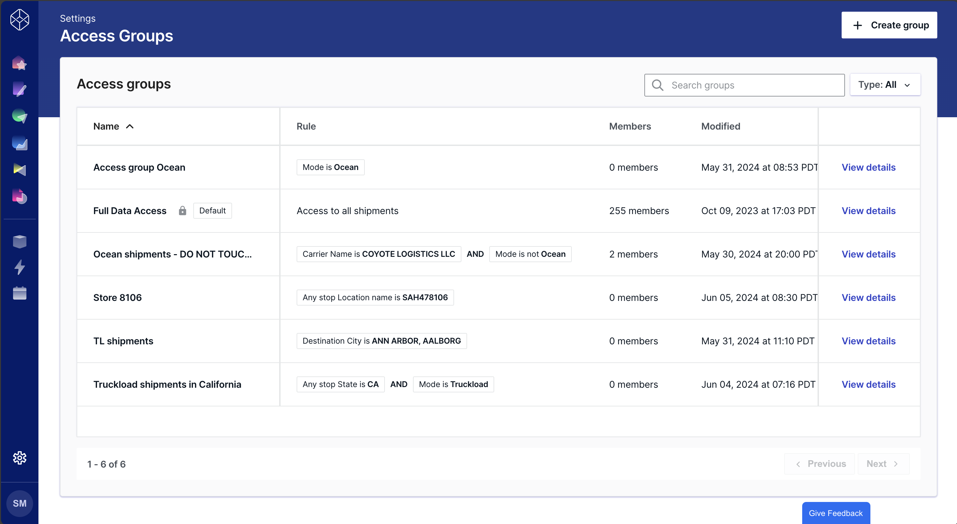View details for Store 8106

coord(868,298)
